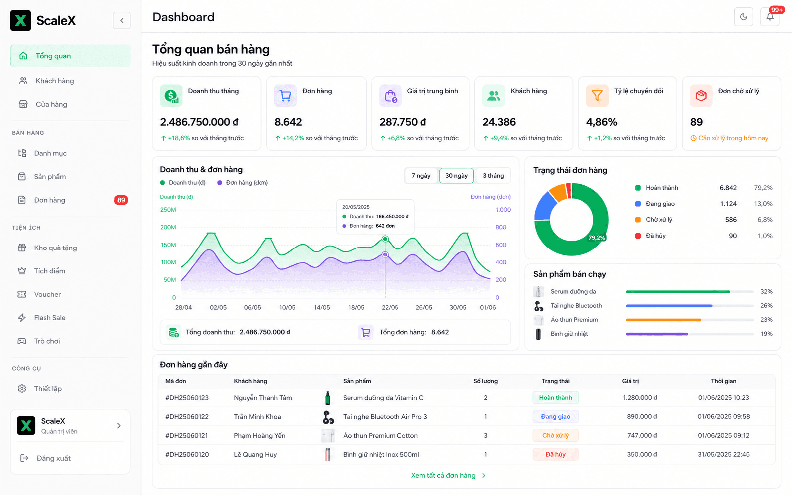Sort by the Giá trị column header
The width and height of the screenshot is (792, 495).
[x=630, y=381]
